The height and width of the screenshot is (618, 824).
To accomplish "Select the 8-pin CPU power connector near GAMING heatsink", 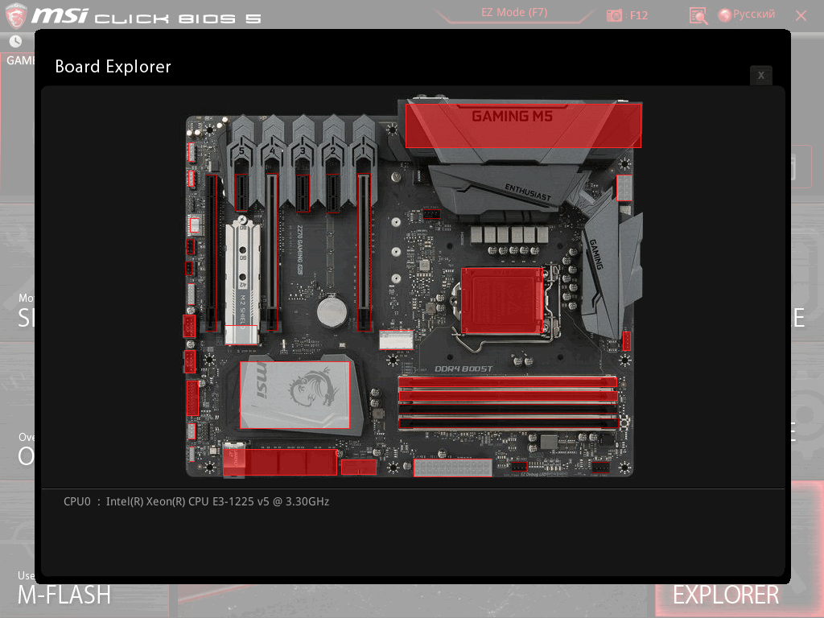I will click(624, 188).
